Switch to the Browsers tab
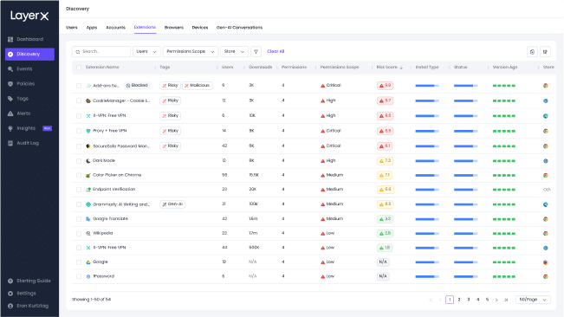Screen dimensions: 564x317 coord(174,28)
